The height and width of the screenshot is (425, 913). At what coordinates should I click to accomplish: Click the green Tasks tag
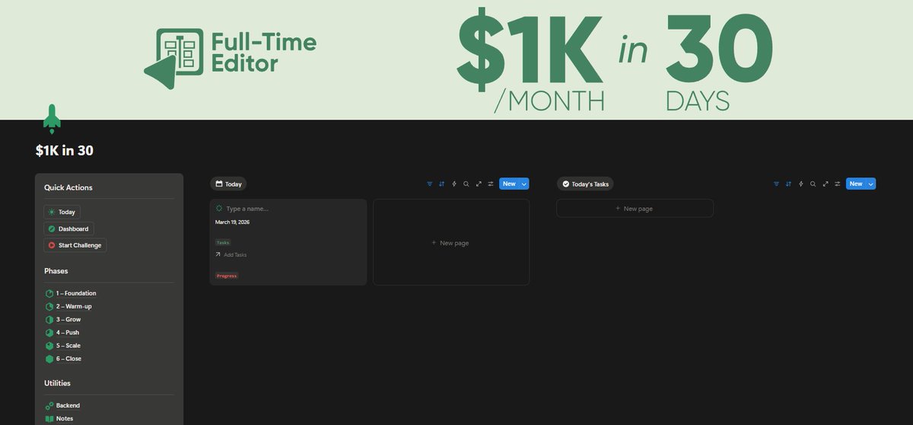(x=223, y=242)
